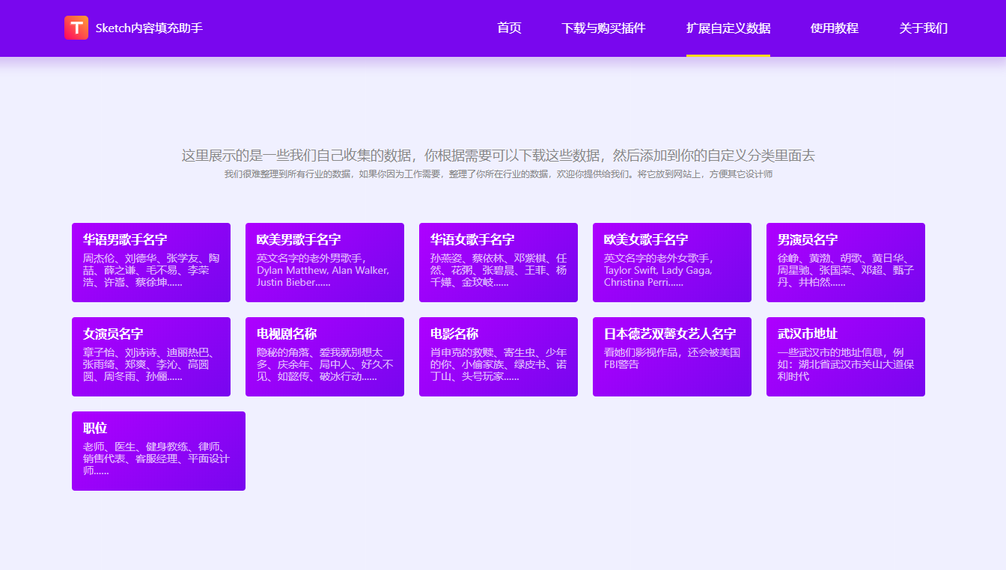Screen dimensions: 1006x570
Task: Open the 女演员名字 data card
Action: pos(151,357)
